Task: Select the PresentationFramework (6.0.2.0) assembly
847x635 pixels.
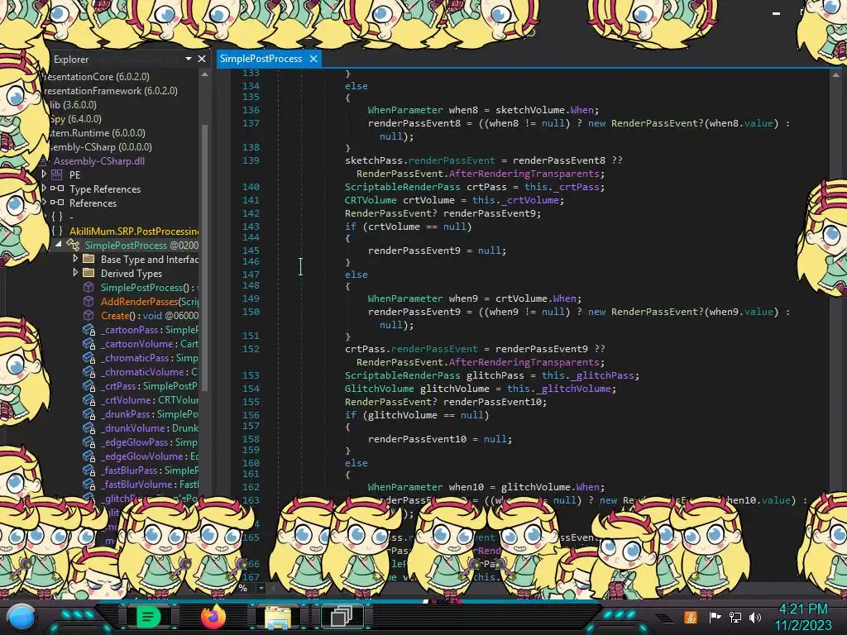Action: (x=110, y=91)
